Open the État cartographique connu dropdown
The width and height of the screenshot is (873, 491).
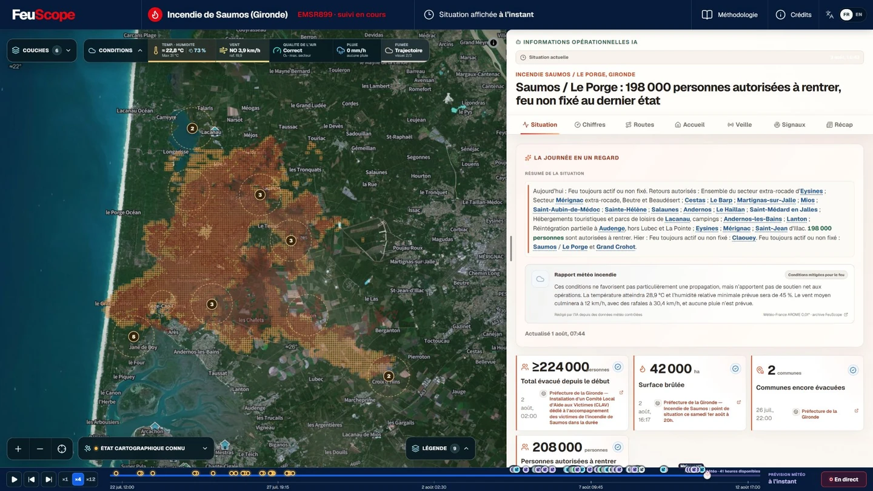click(146, 449)
